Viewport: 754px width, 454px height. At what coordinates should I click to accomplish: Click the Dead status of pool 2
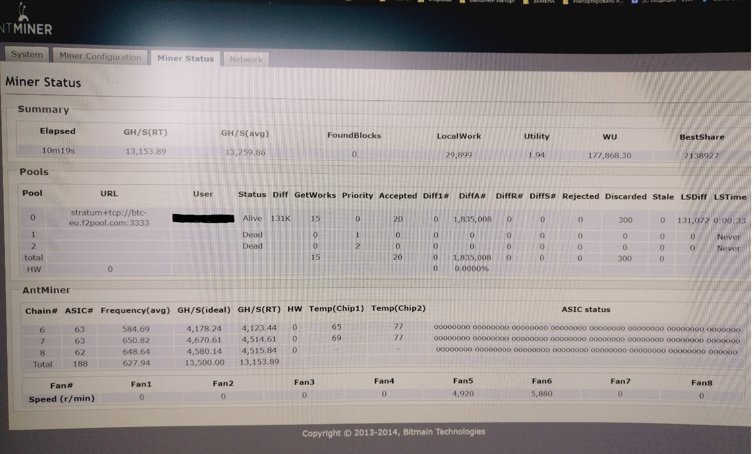pyautogui.click(x=252, y=246)
